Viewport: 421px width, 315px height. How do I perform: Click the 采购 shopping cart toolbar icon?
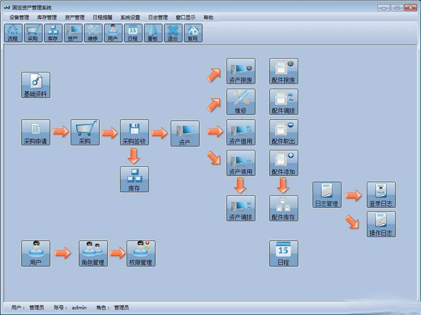[x=33, y=33]
